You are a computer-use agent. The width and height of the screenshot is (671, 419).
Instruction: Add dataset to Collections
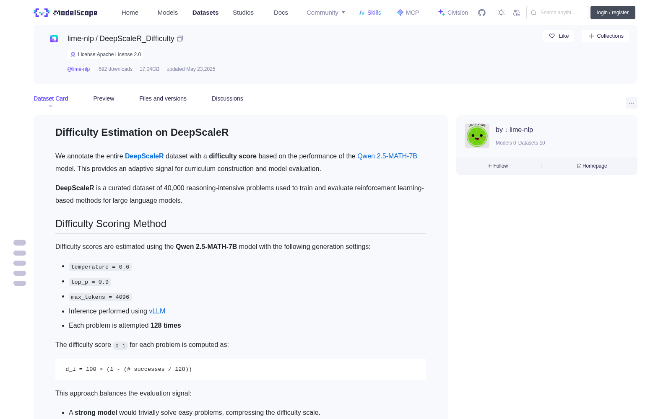[606, 36]
